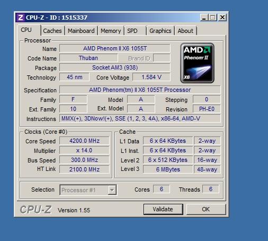
Task: Click the Specification field text
Action: pyautogui.click(x=140, y=90)
